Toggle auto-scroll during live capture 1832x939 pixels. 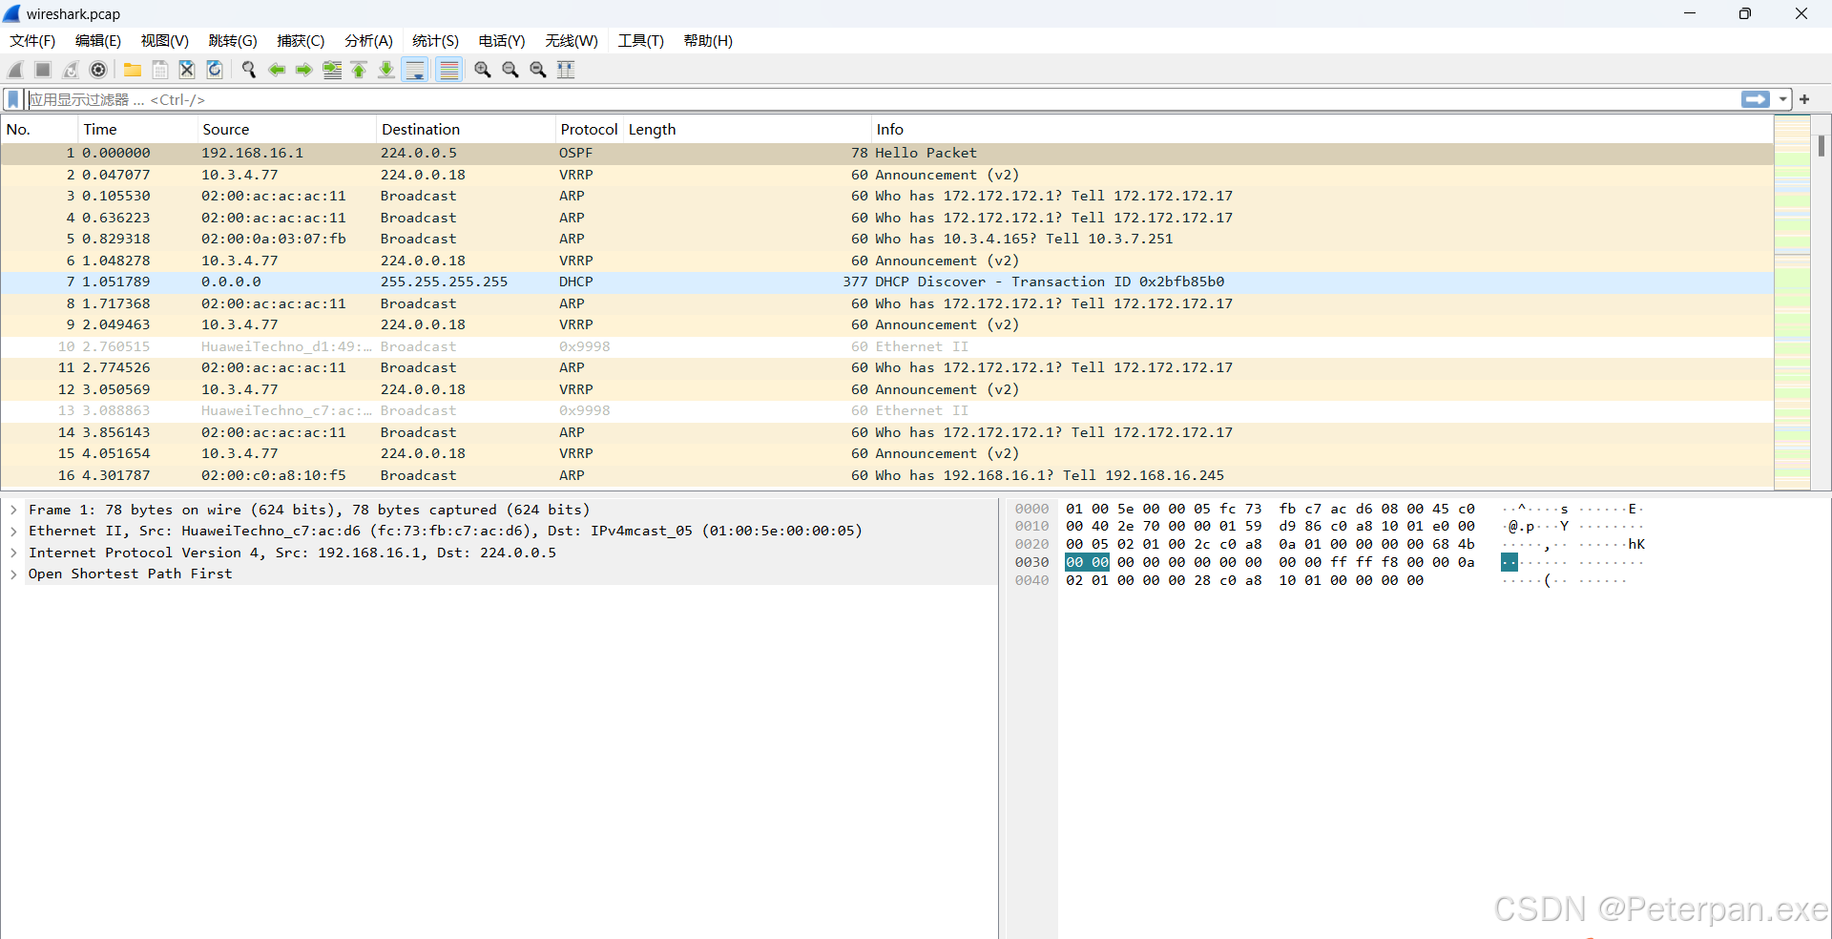[x=415, y=70]
